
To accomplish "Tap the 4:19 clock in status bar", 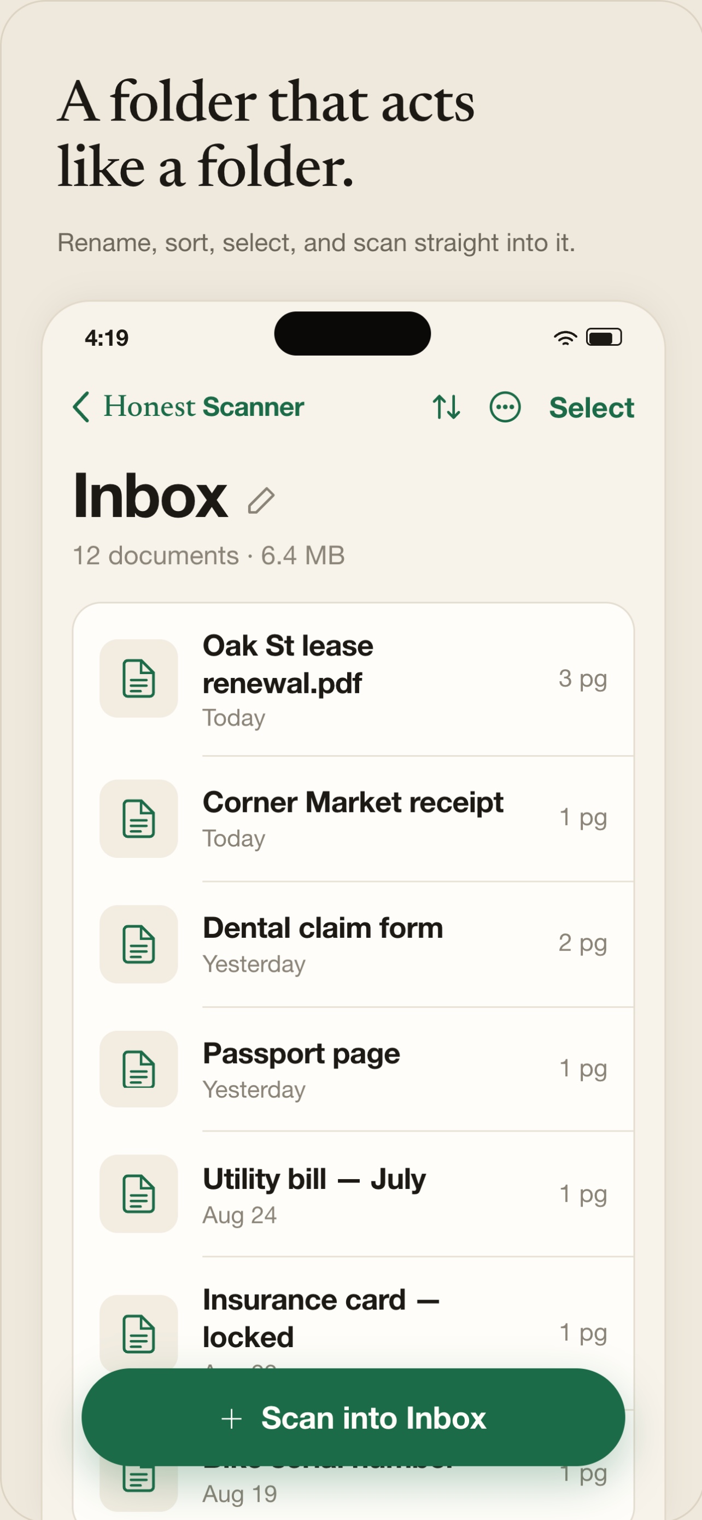I will click(x=107, y=338).
